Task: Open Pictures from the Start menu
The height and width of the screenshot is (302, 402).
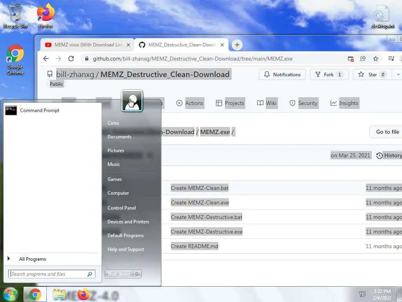Action: (116, 151)
